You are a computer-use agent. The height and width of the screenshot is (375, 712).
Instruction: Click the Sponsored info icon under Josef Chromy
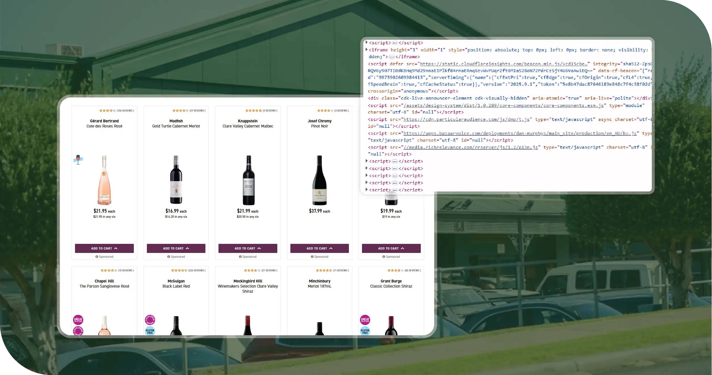coord(311,257)
